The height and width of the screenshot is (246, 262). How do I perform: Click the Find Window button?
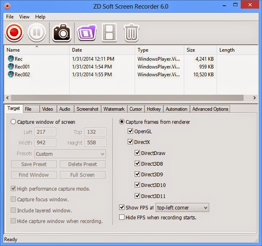[x=34, y=175]
